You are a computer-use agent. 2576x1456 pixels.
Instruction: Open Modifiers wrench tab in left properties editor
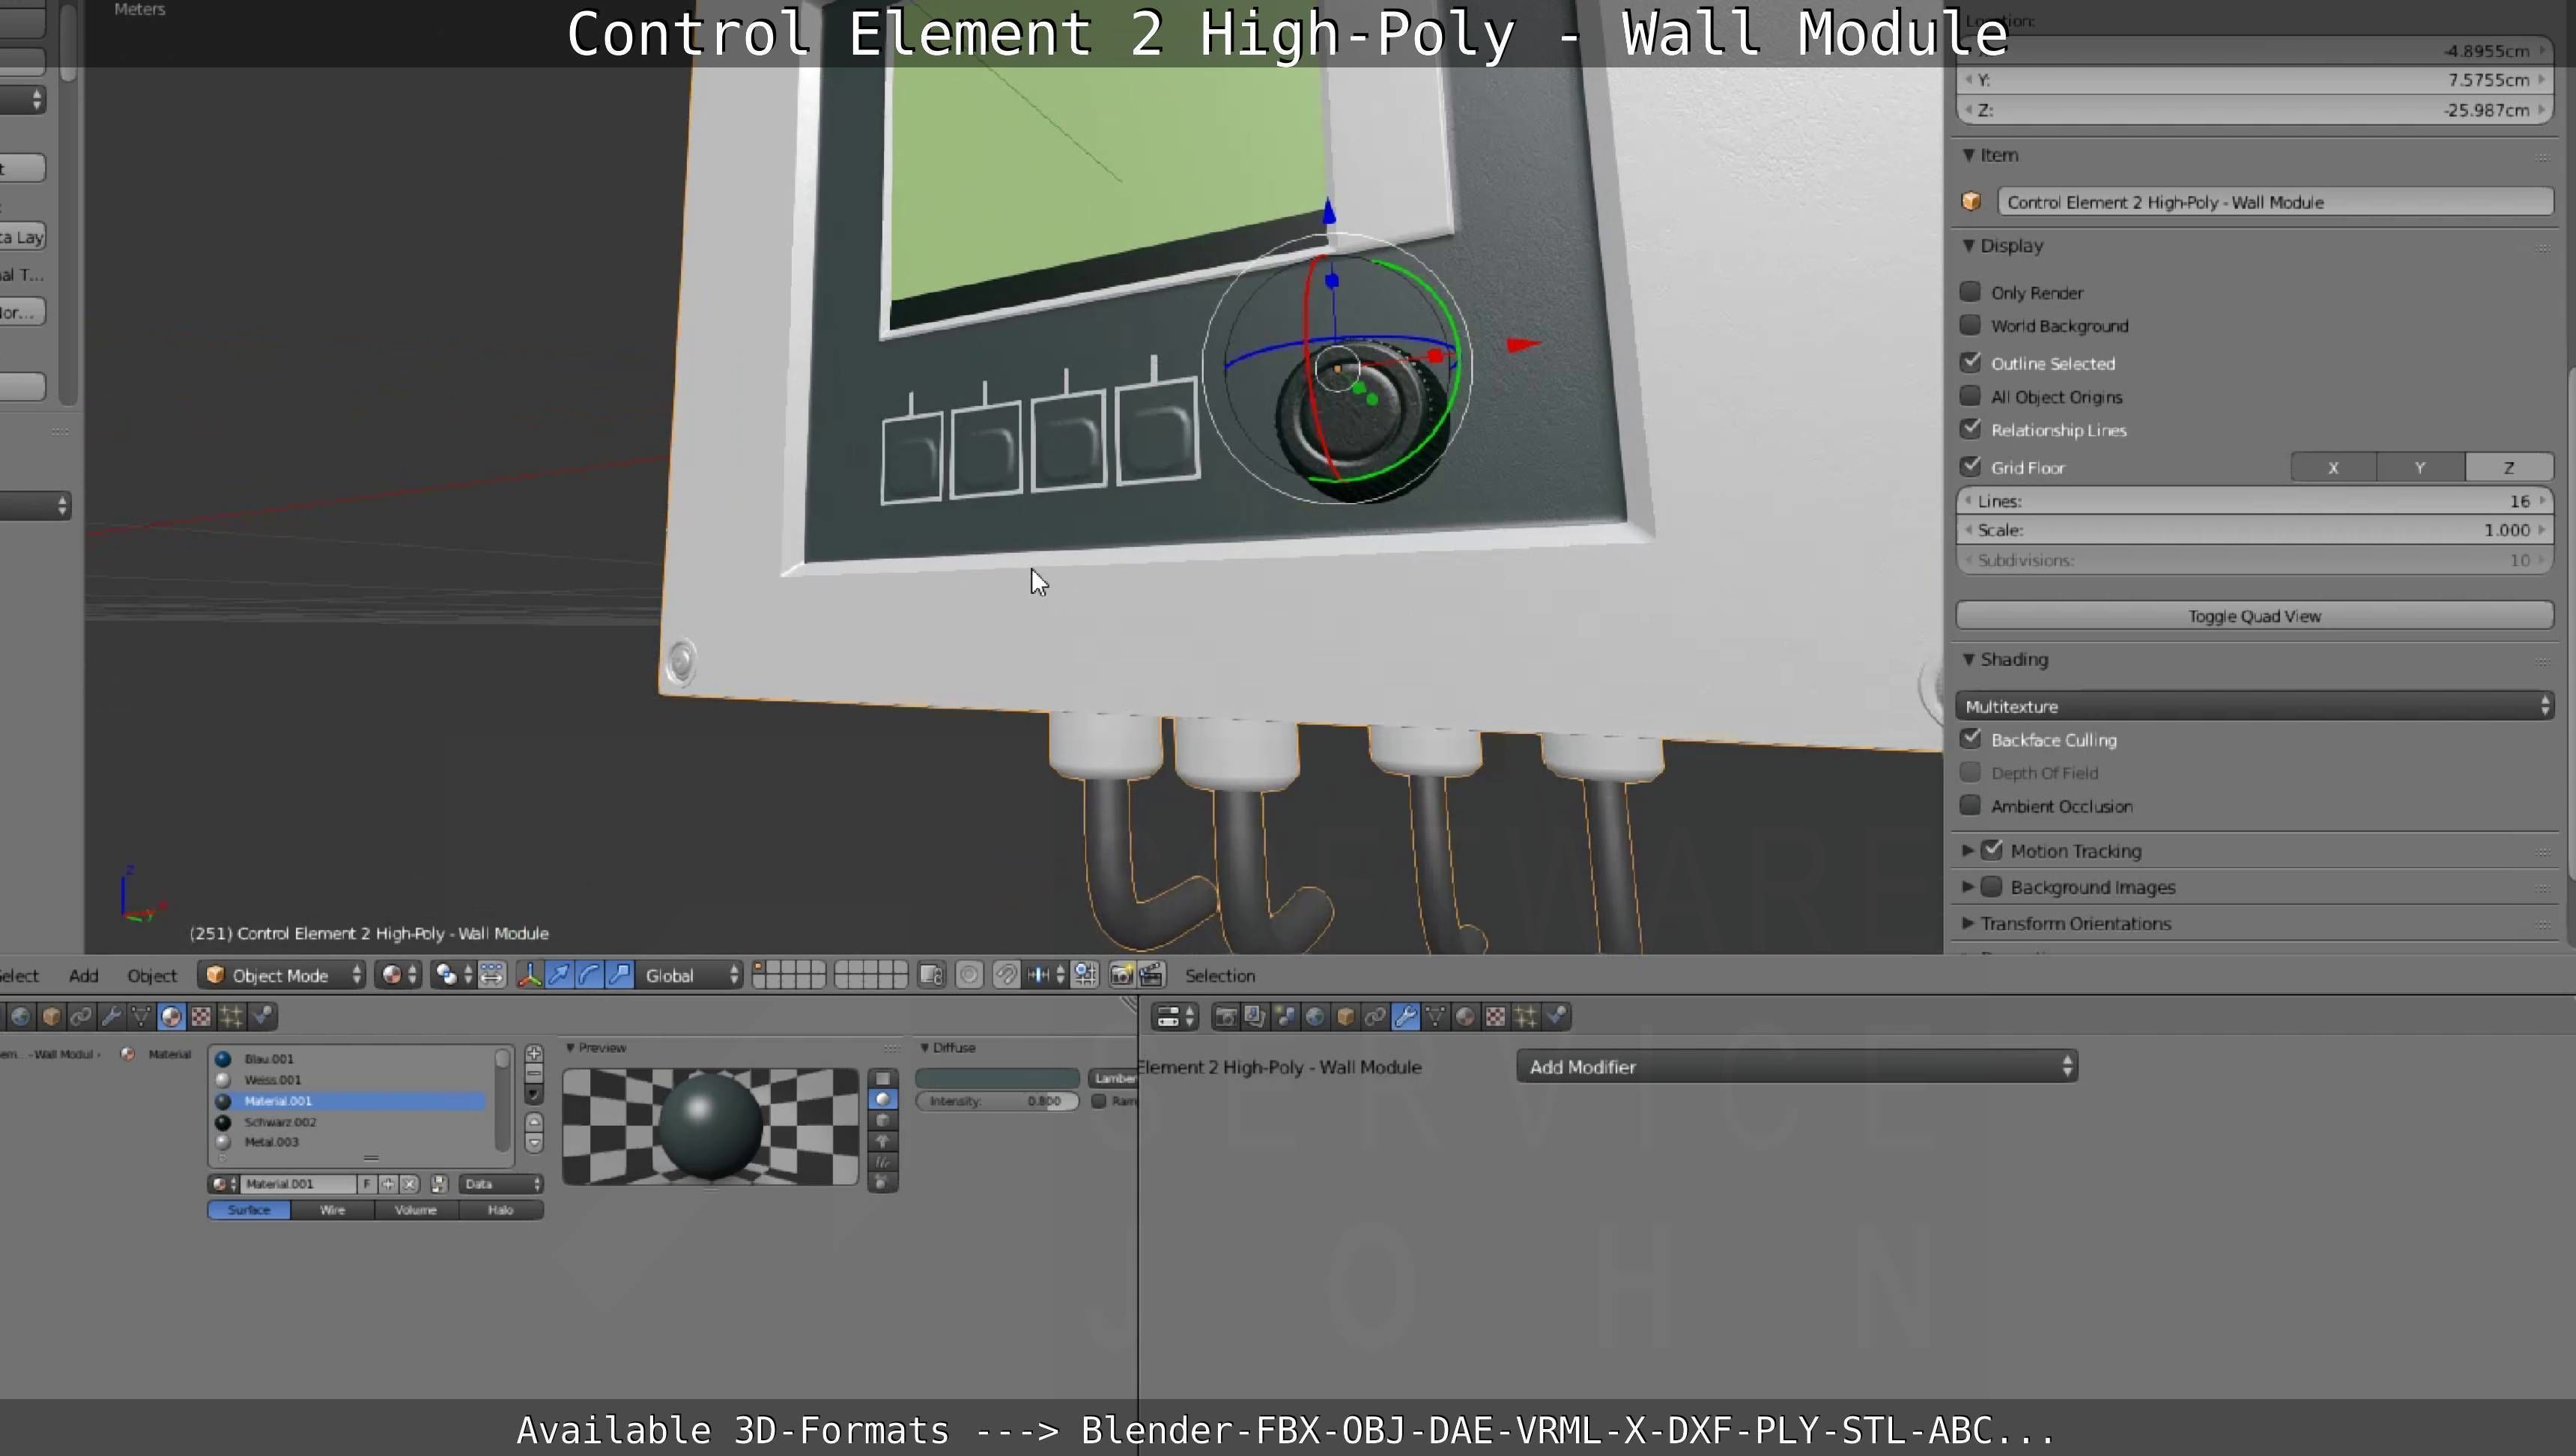(111, 1017)
